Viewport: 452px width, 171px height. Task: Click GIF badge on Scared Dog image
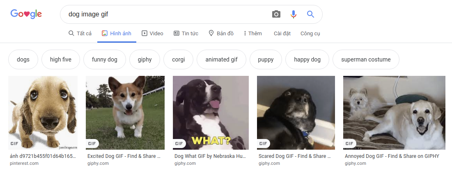264,143
